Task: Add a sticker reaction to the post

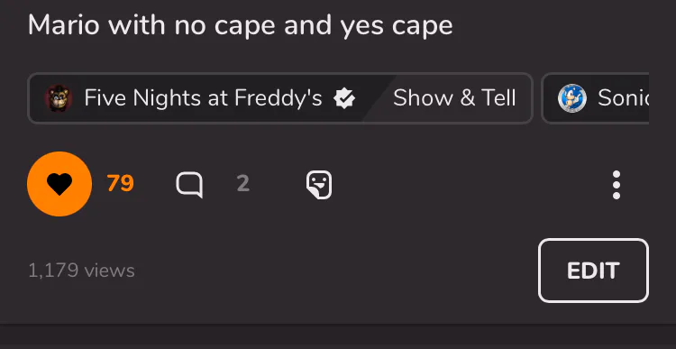Action: pos(319,185)
